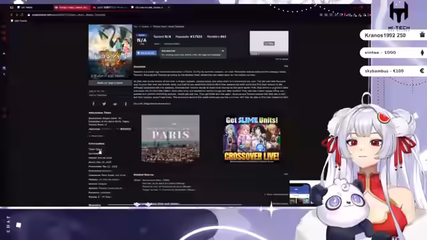Play the trailer video thumbnail
The width and height of the screenshot is (427, 240).
269,43
